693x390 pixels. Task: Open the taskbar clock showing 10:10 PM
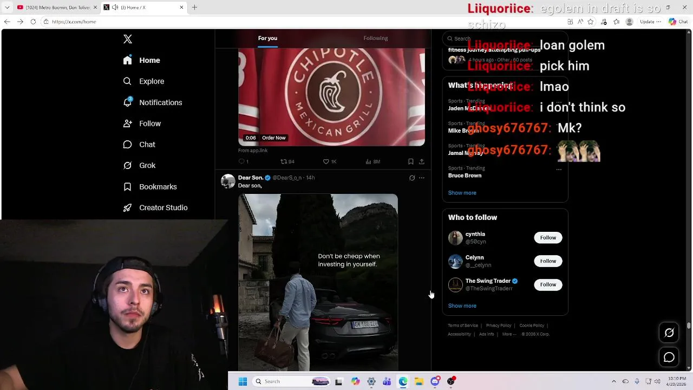tap(677, 381)
